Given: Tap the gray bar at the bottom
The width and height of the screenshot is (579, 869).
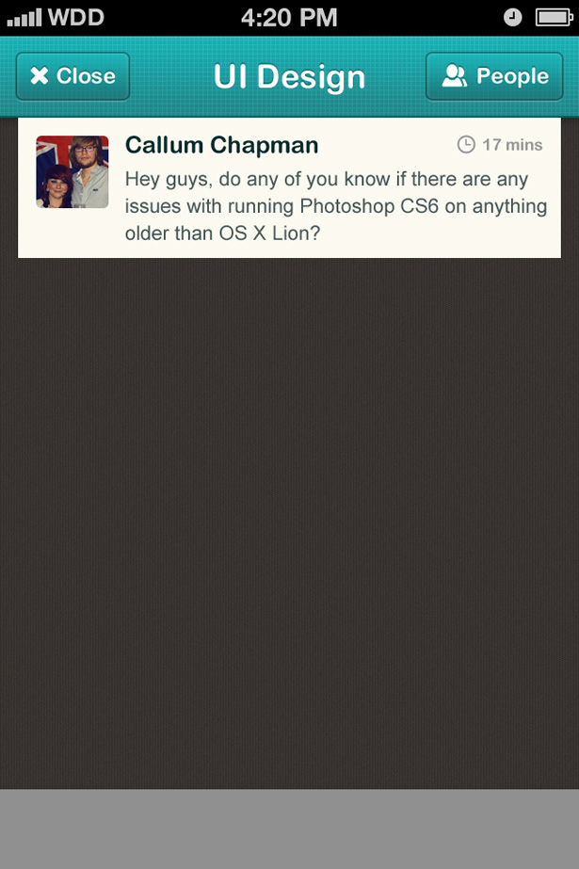Looking at the screenshot, I should click(x=289, y=829).
